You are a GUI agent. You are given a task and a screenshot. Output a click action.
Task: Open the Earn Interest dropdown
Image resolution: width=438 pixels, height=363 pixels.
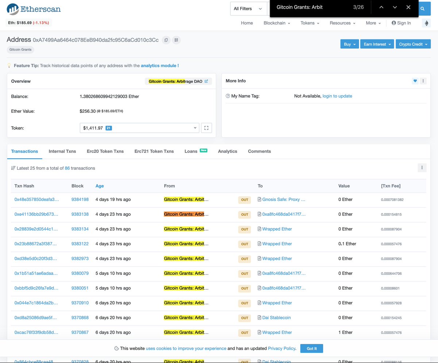[377, 44]
